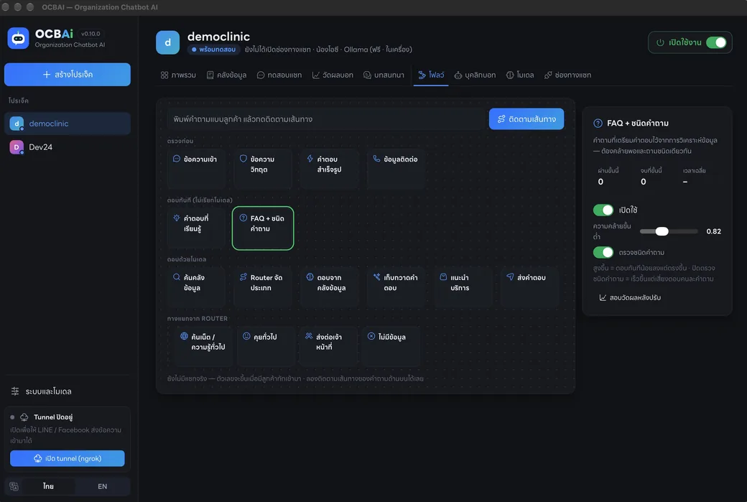Click the v0.10.0 version label
This screenshot has width=747, height=502.
(91, 34)
